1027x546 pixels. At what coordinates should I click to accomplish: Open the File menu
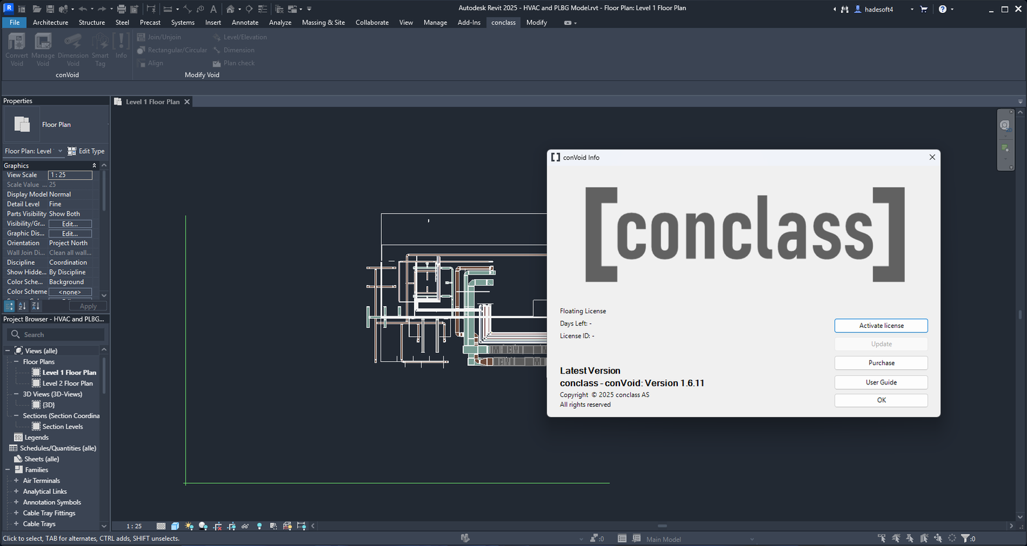(x=14, y=22)
